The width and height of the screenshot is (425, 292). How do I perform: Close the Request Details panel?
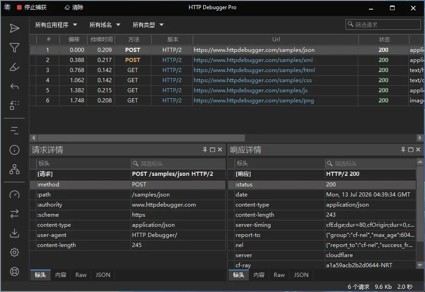(x=220, y=150)
